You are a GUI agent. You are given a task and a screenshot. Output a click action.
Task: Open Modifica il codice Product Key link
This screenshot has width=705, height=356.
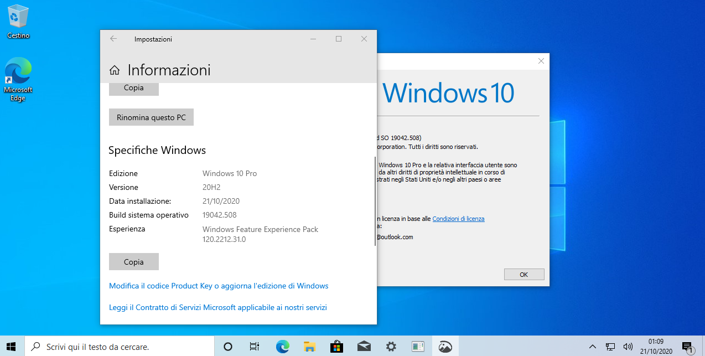pyautogui.click(x=219, y=286)
